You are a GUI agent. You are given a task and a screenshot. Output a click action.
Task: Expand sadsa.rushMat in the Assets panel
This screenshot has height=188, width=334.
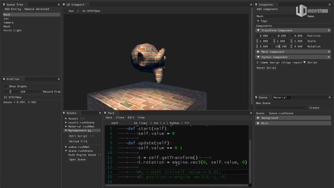(66, 147)
